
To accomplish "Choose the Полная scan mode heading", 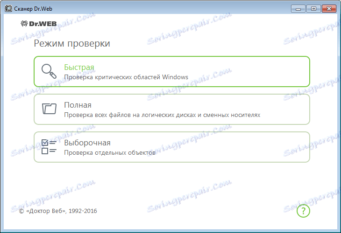I will (78, 105).
